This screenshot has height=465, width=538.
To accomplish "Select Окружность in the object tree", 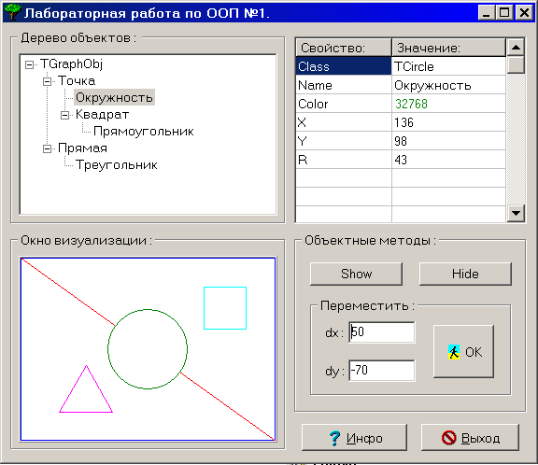I will (x=114, y=98).
